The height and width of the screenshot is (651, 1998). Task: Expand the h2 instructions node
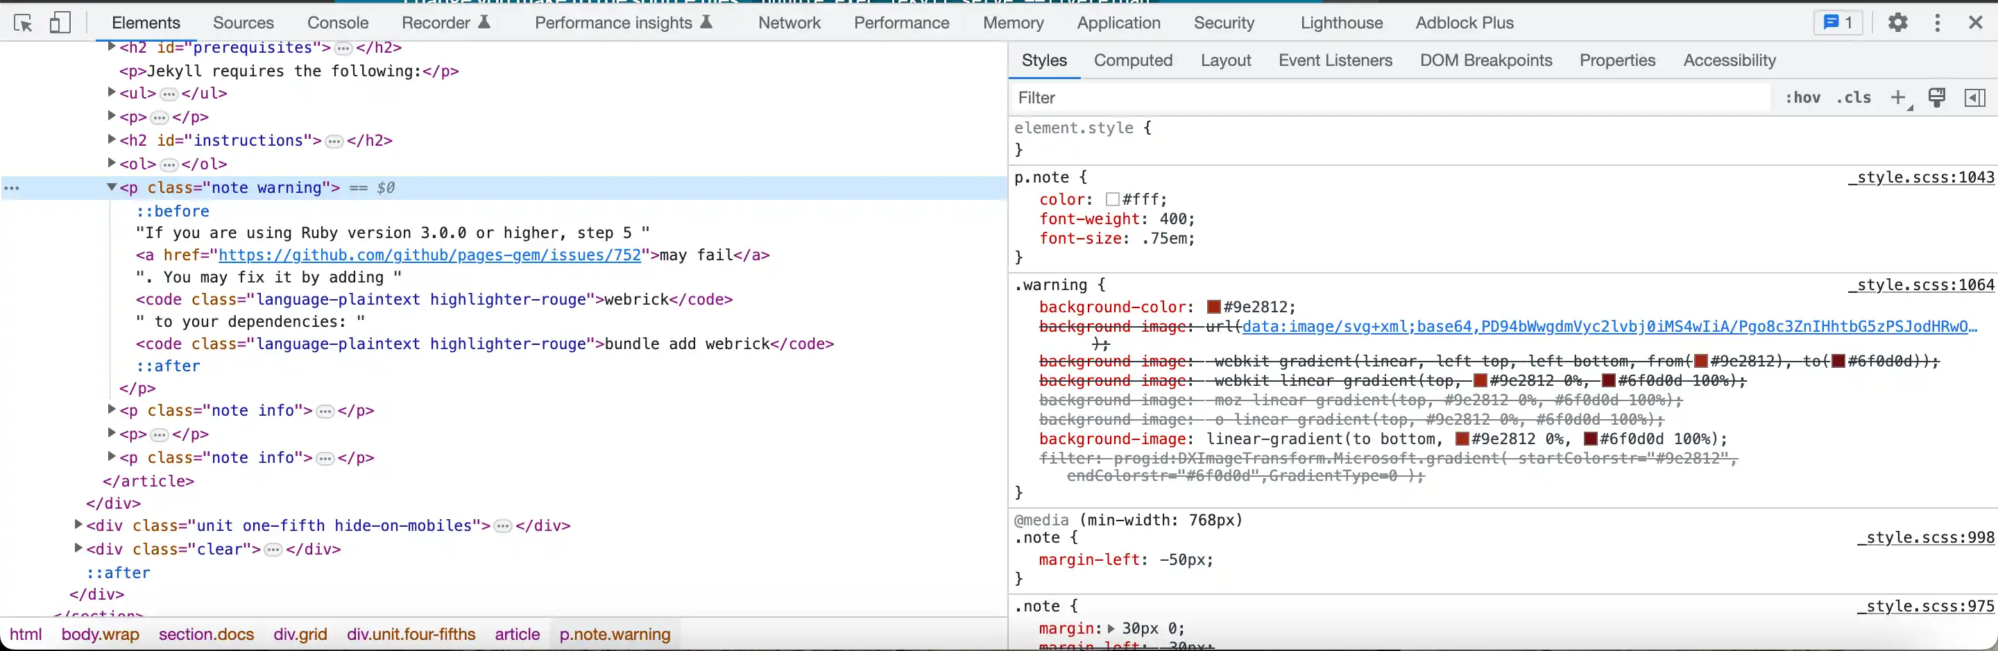pyautogui.click(x=112, y=139)
